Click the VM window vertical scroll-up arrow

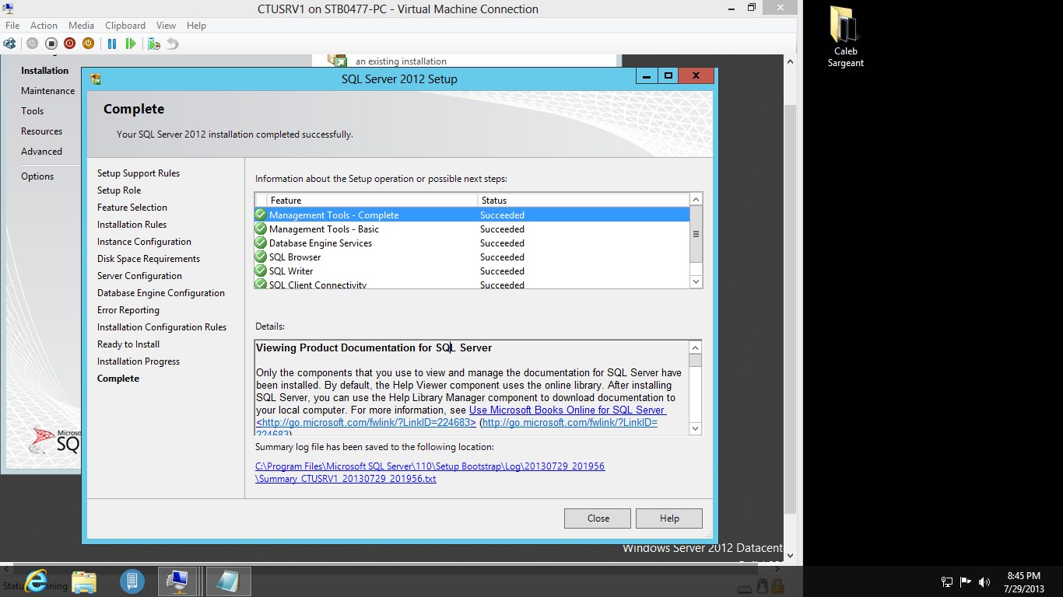tap(789, 61)
